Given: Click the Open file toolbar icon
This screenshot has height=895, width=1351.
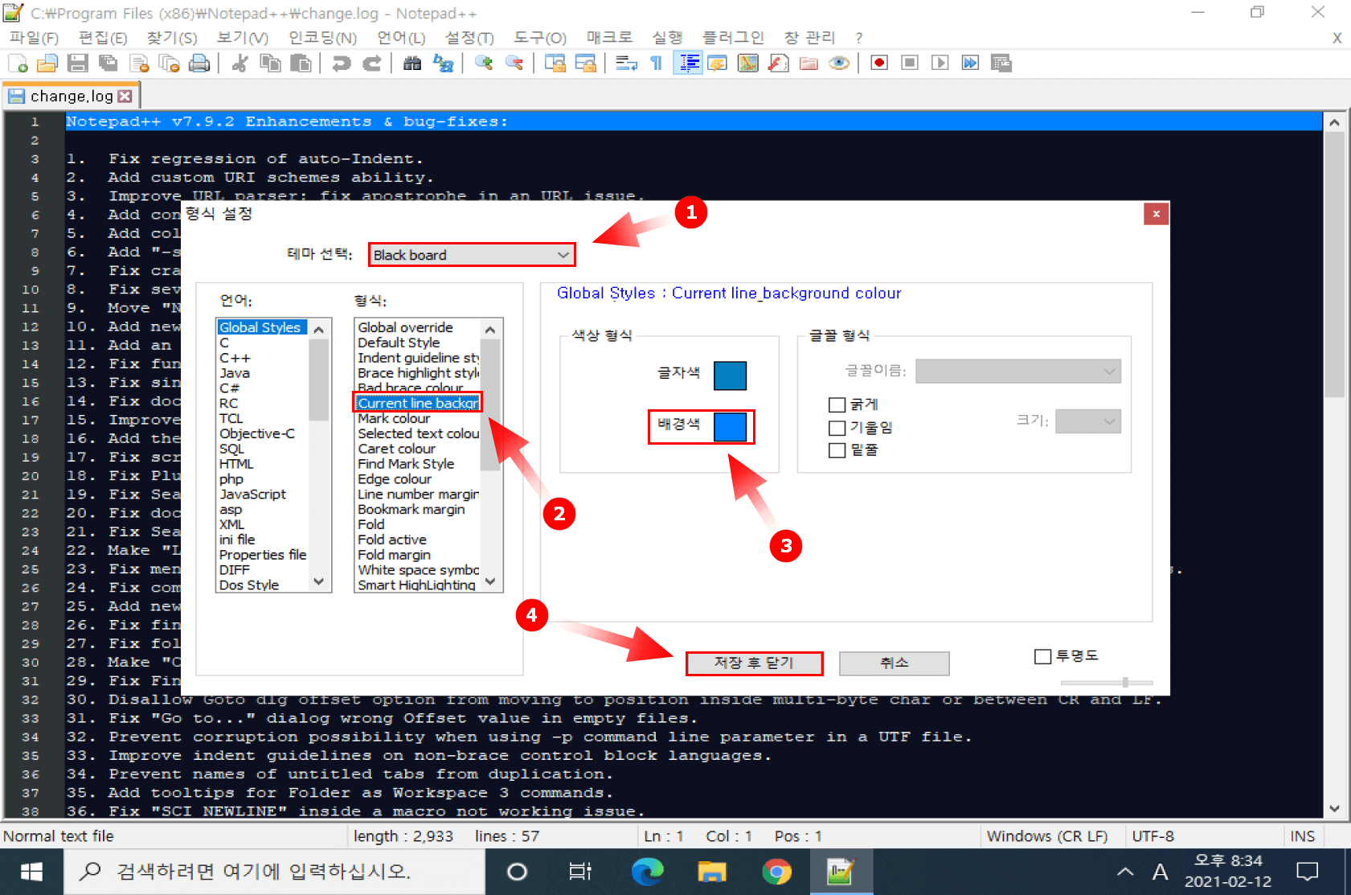Looking at the screenshot, I should [x=47, y=64].
